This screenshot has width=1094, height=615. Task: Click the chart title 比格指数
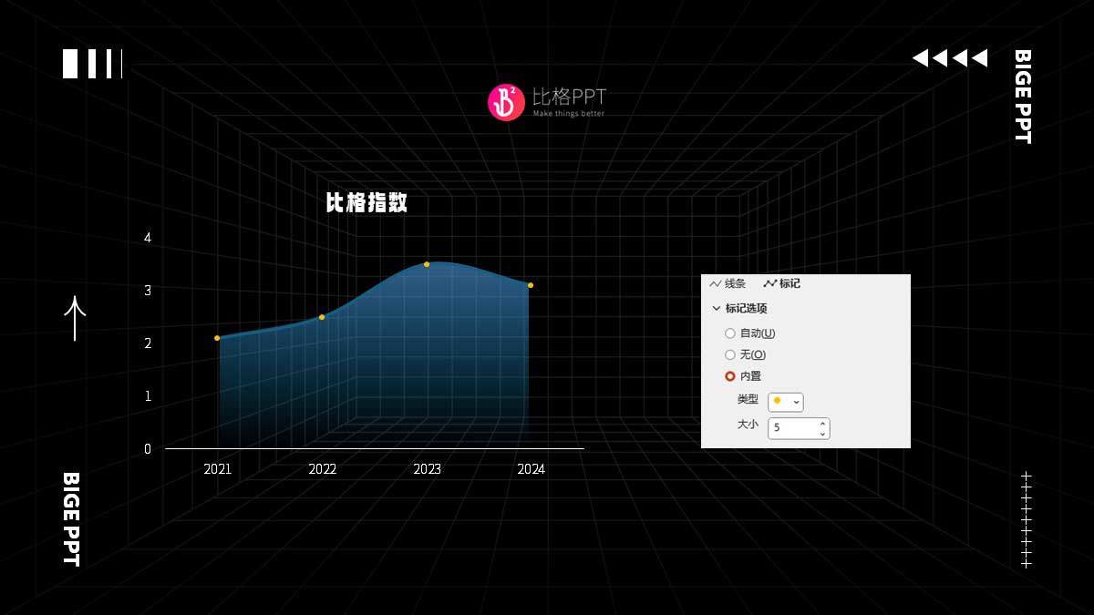click(x=366, y=202)
